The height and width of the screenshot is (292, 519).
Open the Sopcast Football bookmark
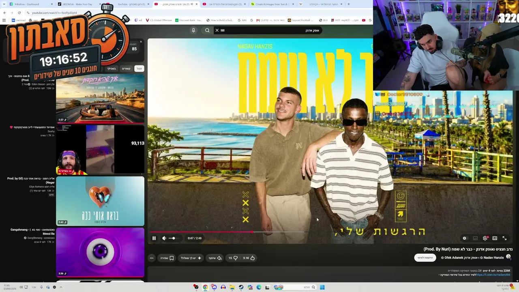tap(301, 20)
